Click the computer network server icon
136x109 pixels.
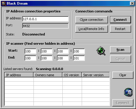coord(128,92)
